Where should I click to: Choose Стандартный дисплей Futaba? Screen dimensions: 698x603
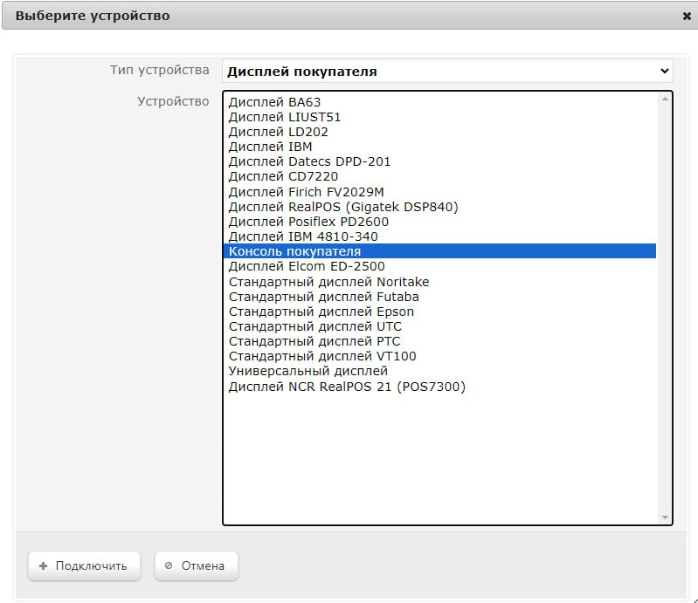point(439,297)
